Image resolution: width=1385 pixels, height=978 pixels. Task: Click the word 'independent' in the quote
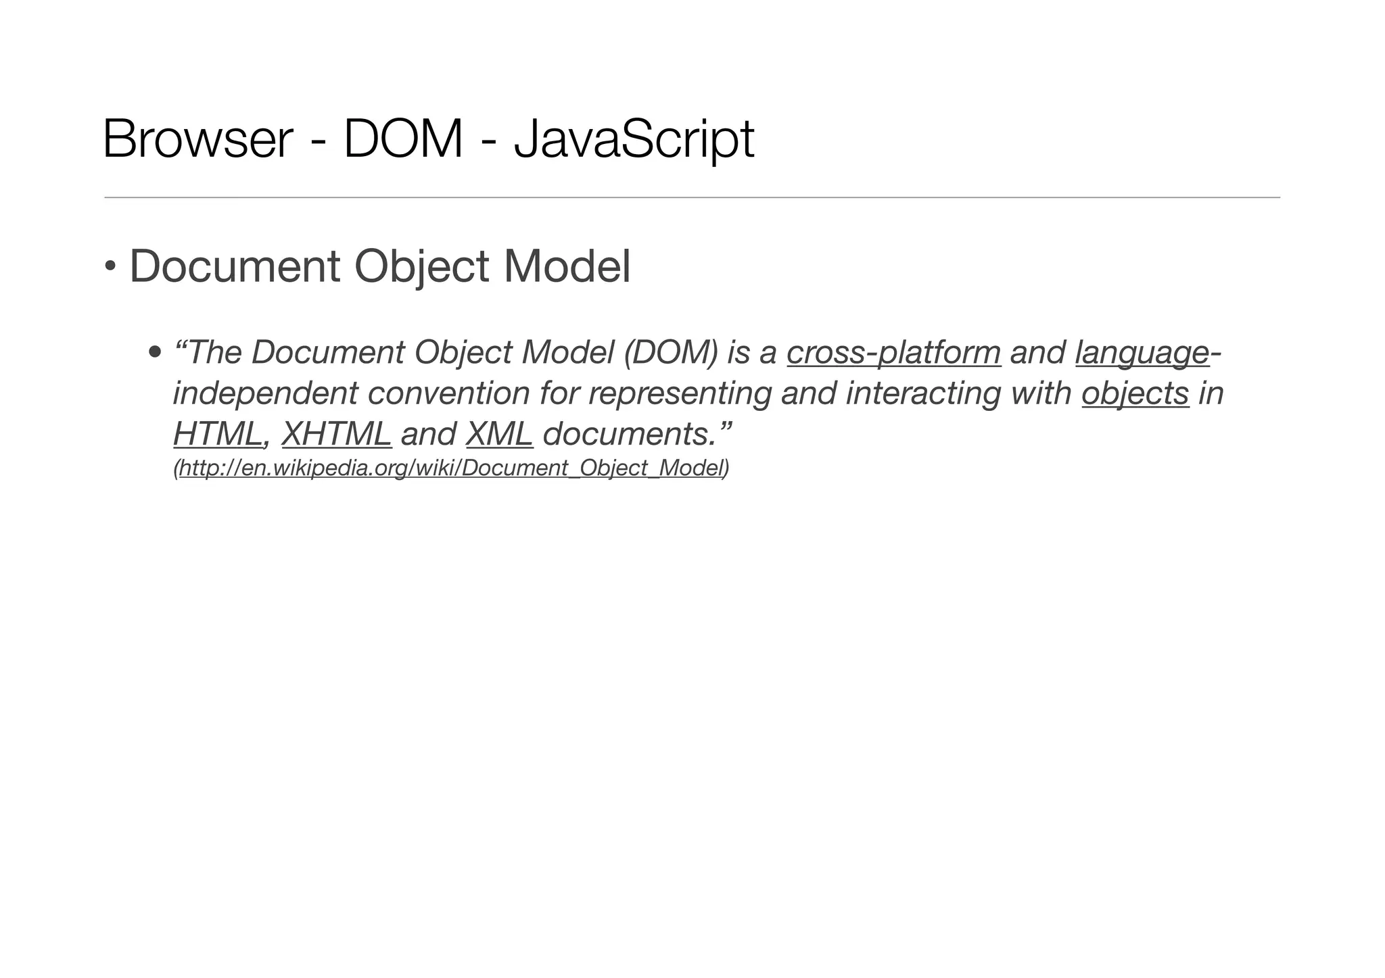[x=265, y=394]
